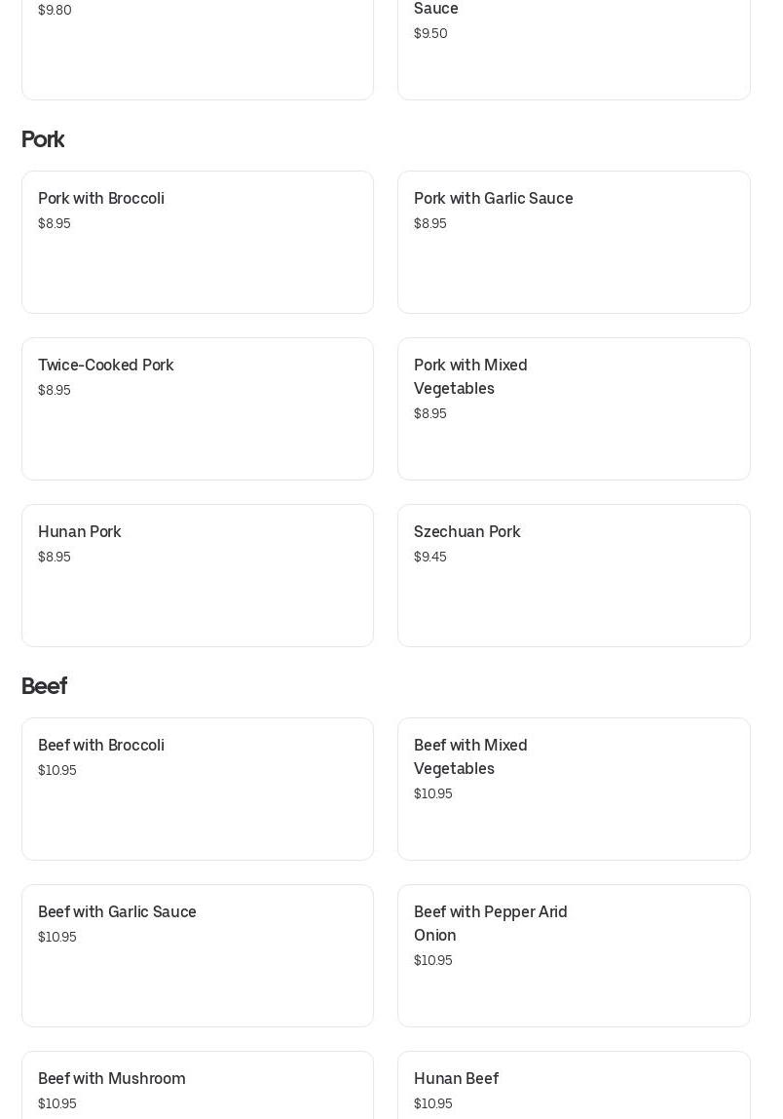This screenshot has width=783, height=1119.
Task: Click Hunan Pork $8.95 price text
Action: pos(55,557)
